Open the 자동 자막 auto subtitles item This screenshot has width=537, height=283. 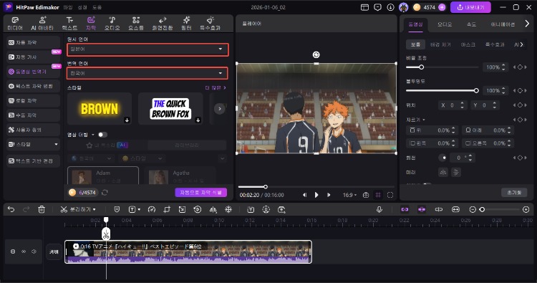33,42
